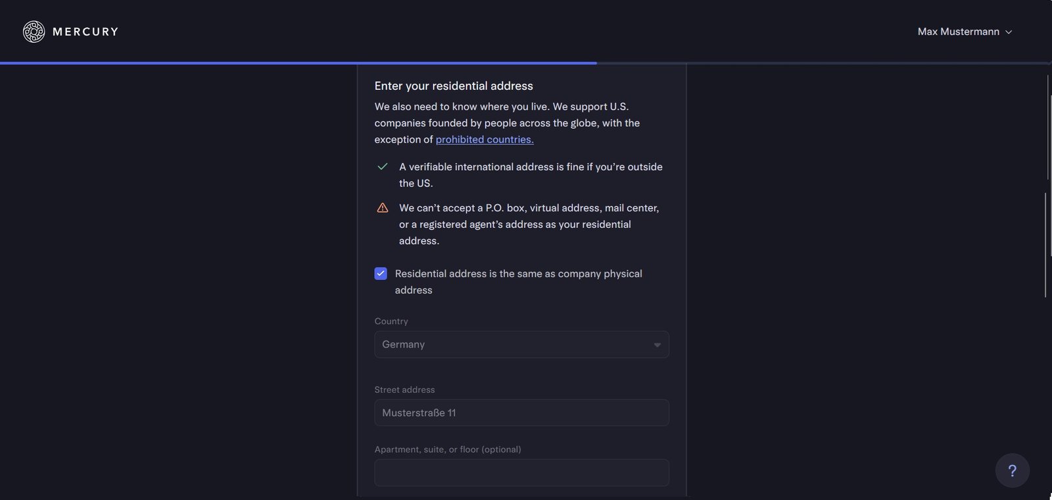The height and width of the screenshot is (500, 1052).
Task: Open the help question mark button
Action: (1012, 470)
